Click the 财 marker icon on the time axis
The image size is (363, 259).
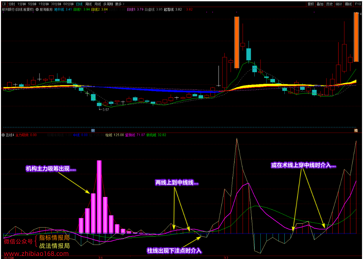(x=93, y=131)
